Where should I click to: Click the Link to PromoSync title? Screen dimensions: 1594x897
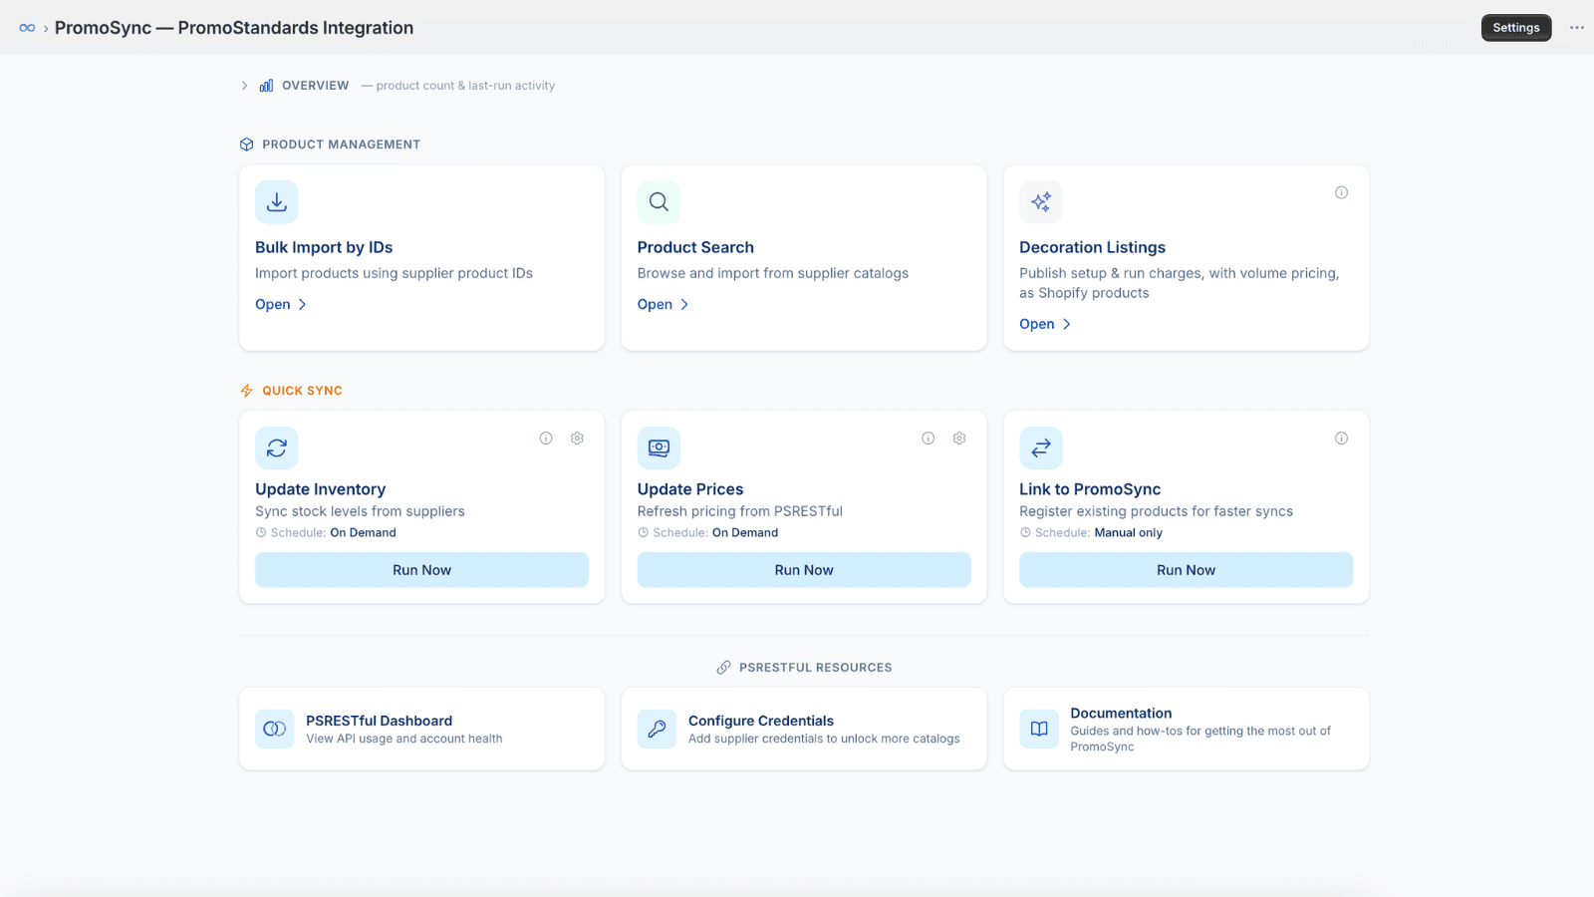[x=1090, y=489]
